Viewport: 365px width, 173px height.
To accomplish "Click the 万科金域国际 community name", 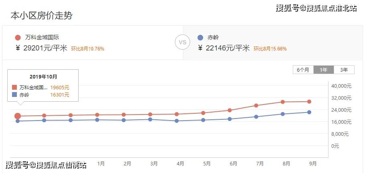I will point(41,38).
